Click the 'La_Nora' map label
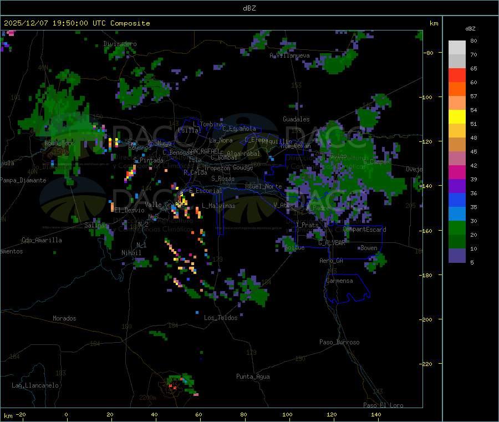 click(x=221, y=140)
